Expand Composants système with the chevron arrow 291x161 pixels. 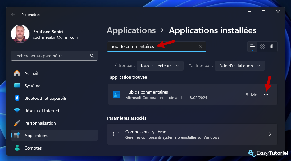(270, 134)
